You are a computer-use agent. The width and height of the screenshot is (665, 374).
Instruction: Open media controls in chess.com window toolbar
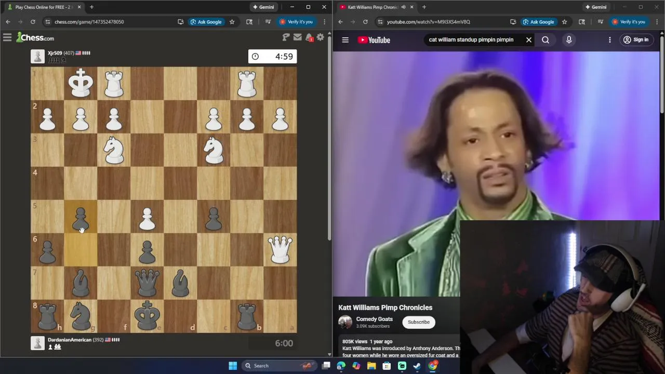(x=268, y=22)
